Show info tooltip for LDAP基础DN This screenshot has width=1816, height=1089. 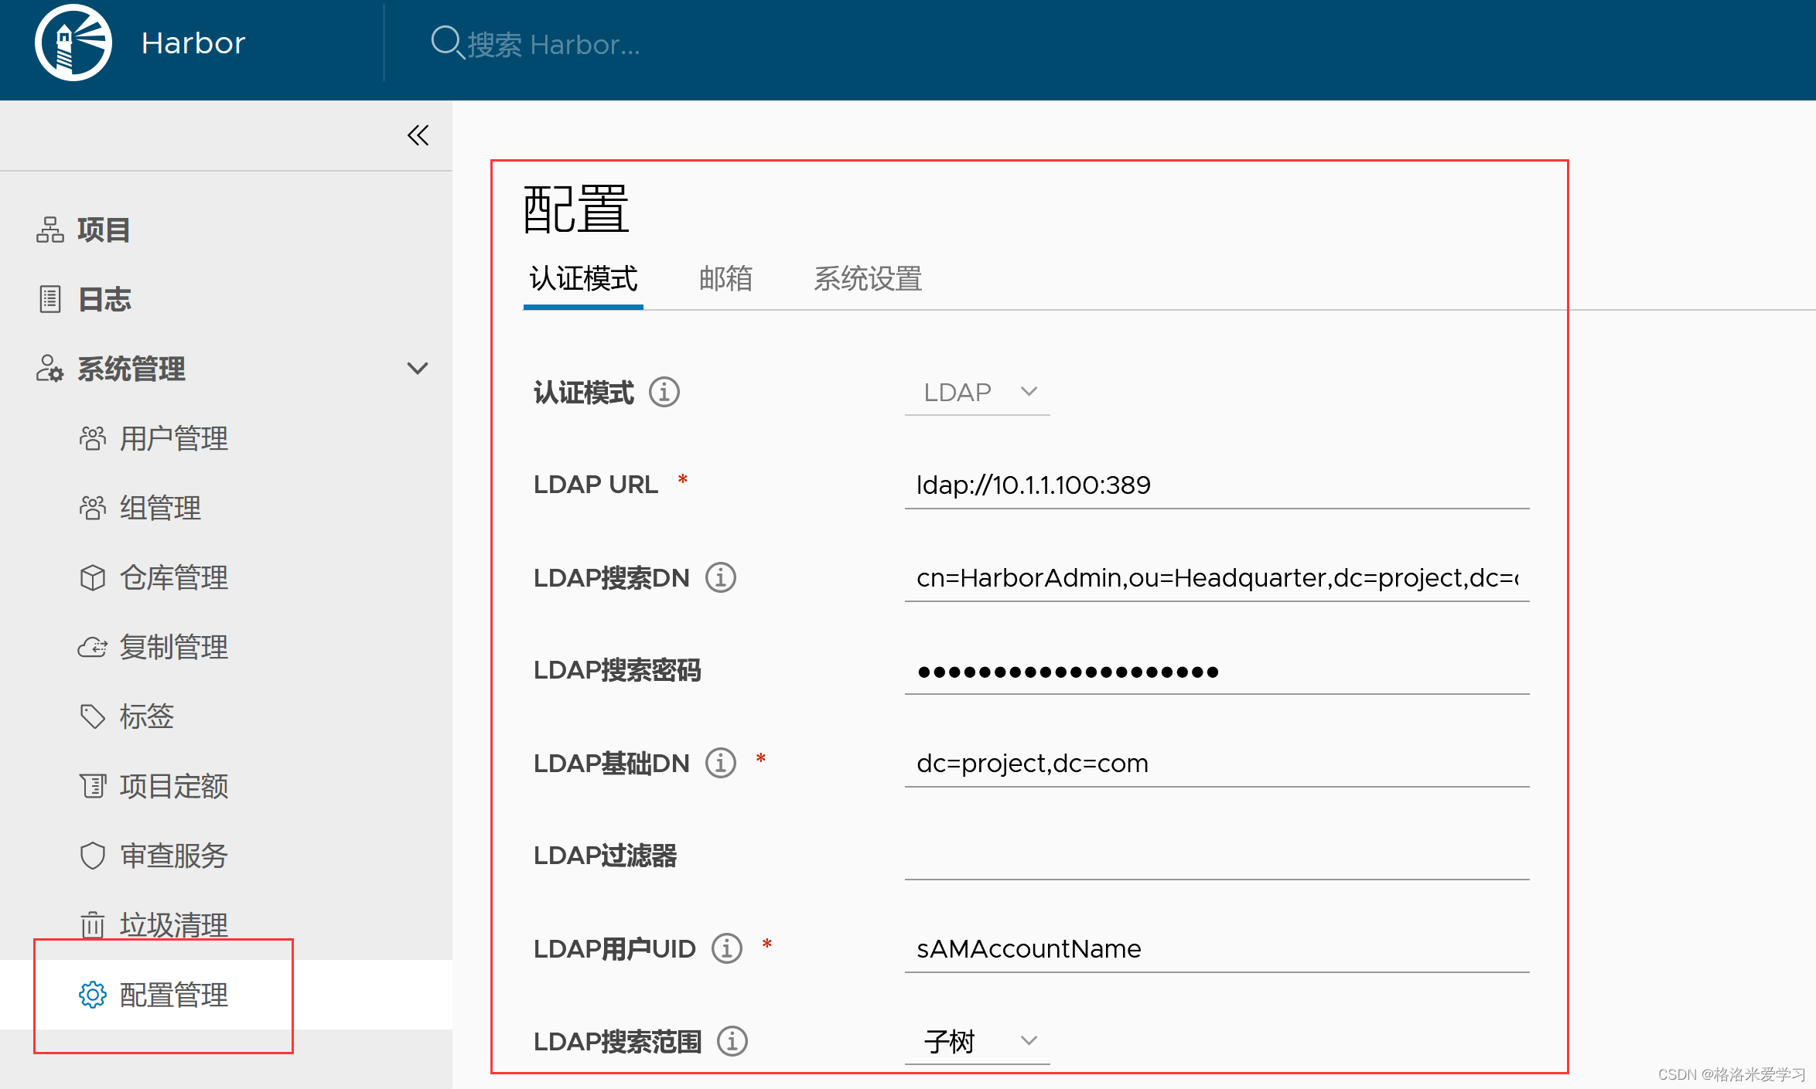[x=721, y=763]
